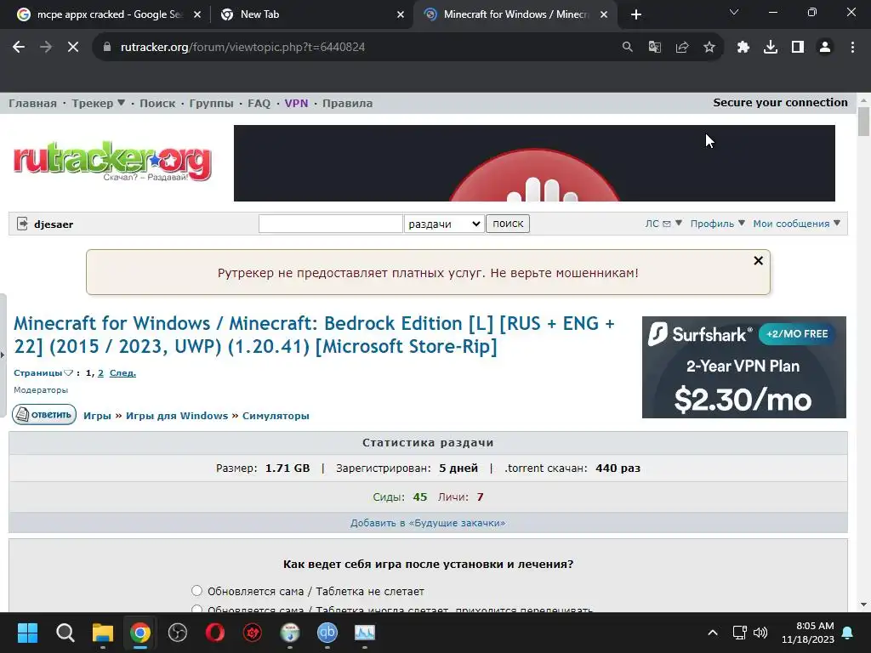Image resolution: width=871 pixels, height=653 pixels.
Task: Open the address bar magnifier search icon
Action: pyautogui.click(x=627, y=48)
